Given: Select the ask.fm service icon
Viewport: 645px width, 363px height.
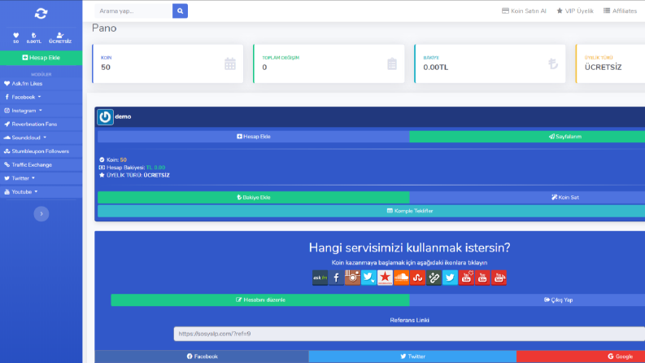Looking at the screenshot, I should pyautogui.click(x=320, y=278).
